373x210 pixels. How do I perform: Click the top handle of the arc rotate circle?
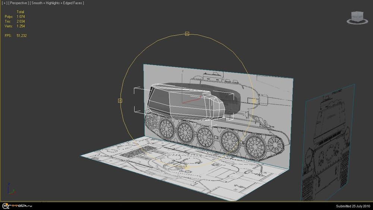point(187,34)
